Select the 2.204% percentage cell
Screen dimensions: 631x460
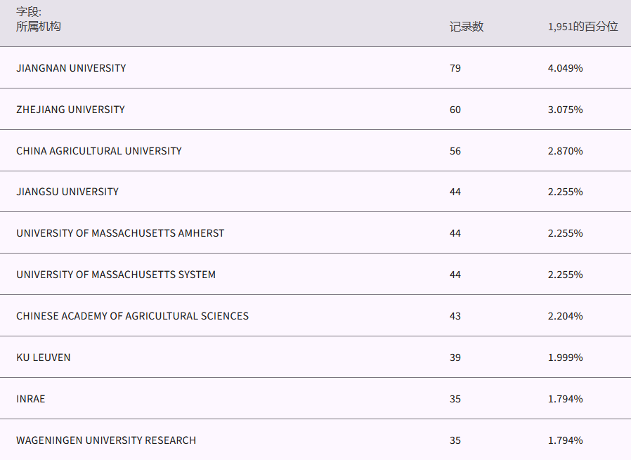(565, 316)
